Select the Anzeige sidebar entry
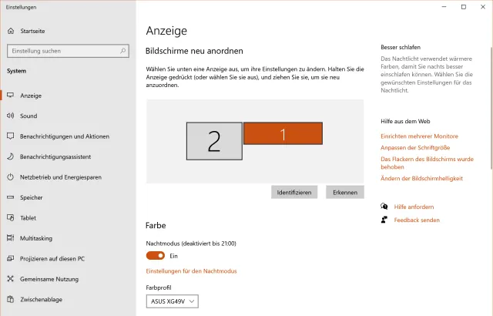The height and width of the screenshot is (316, 493). 68,96
